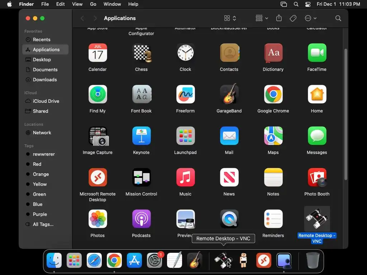Select the Podcasts app icon

click(141, 219)
